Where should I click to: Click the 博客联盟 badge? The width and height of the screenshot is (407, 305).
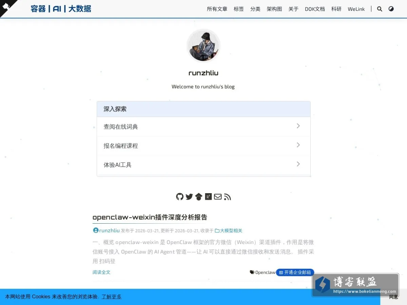(x=355, y=285)
